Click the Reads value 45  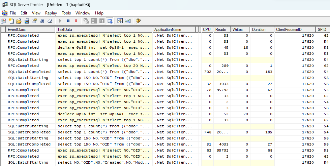coord(226,48)
